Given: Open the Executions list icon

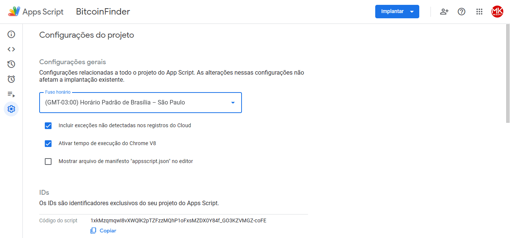Looking at the screenshot, I should tap(11, 94).
